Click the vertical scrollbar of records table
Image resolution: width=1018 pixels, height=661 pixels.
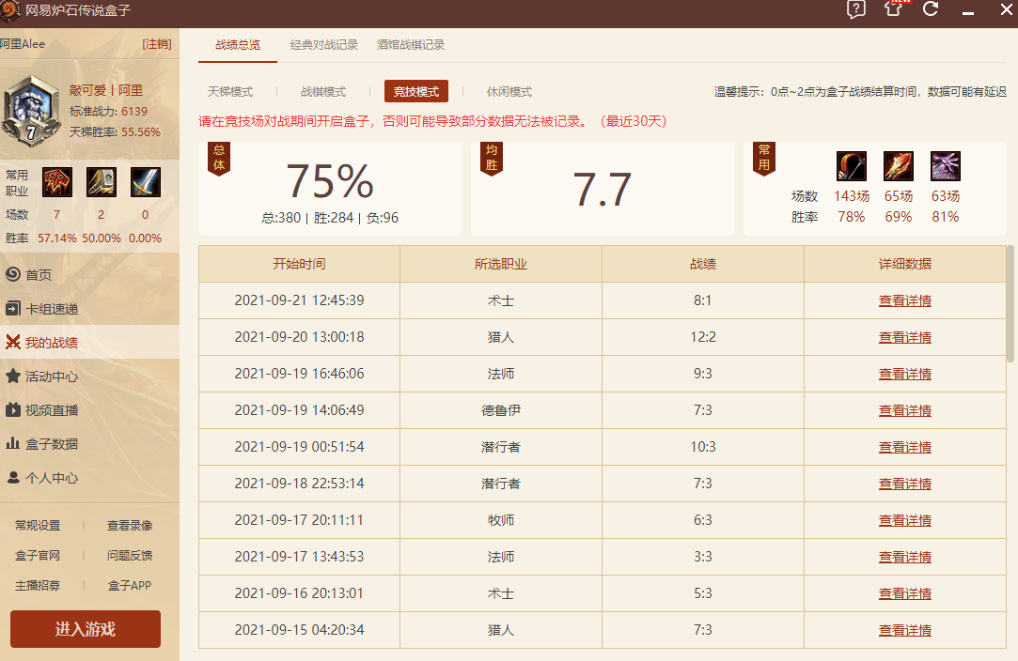click(1010, 303)
